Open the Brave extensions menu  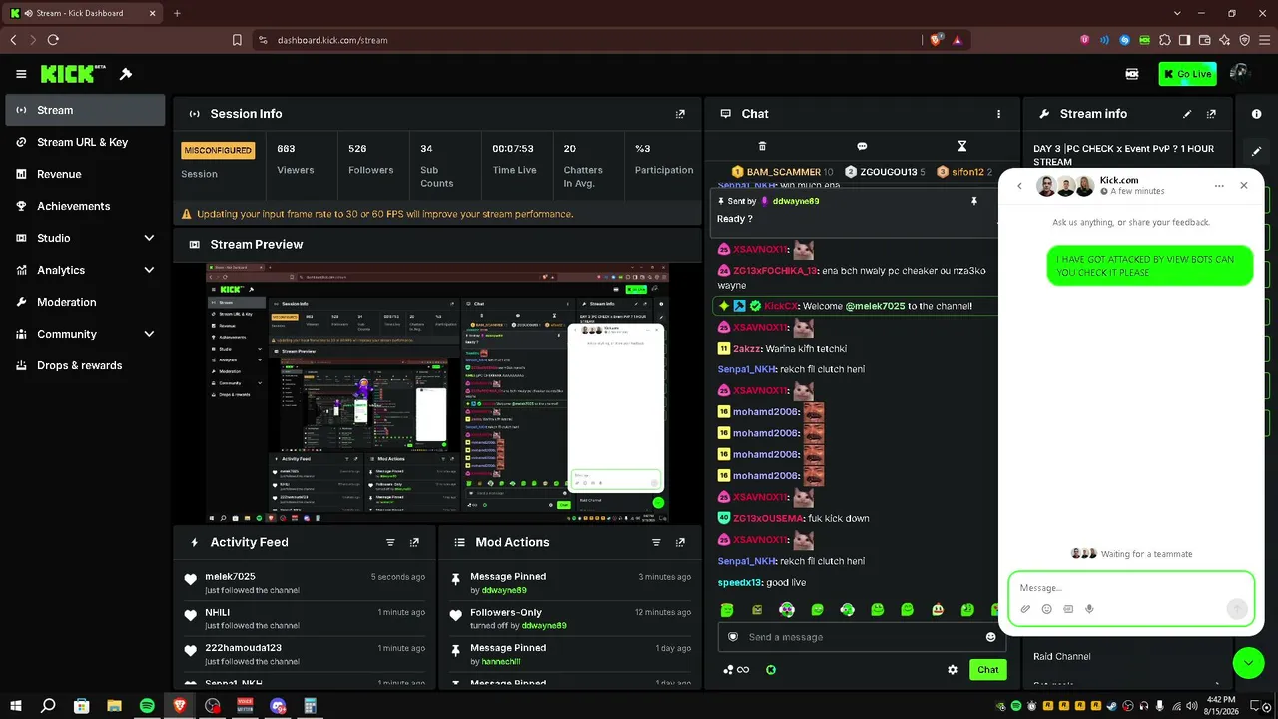1164,40
